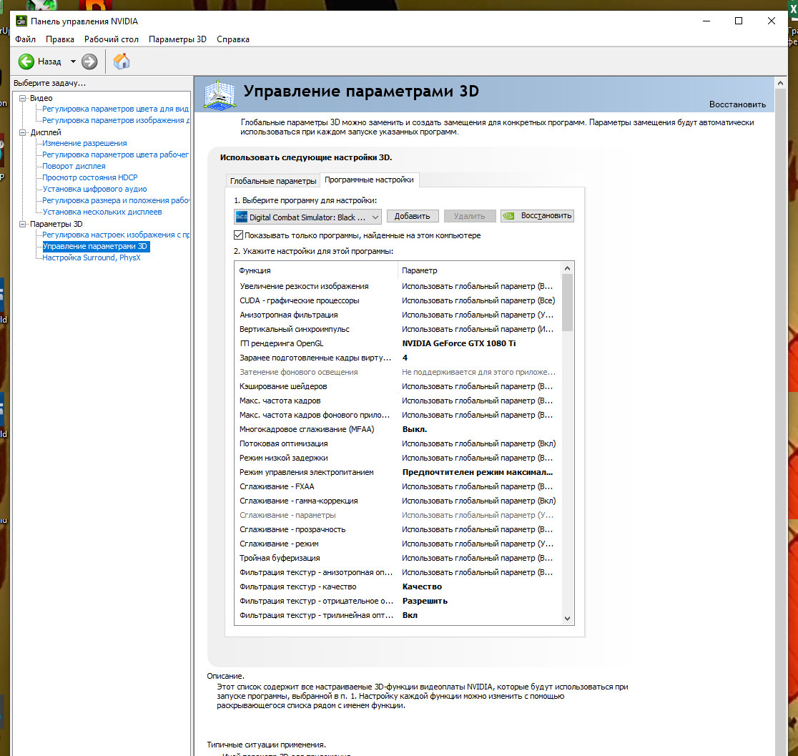Open Настройка Surround, PhysX task
Viewport: 798px width, 756px height.
pos(91,257)
